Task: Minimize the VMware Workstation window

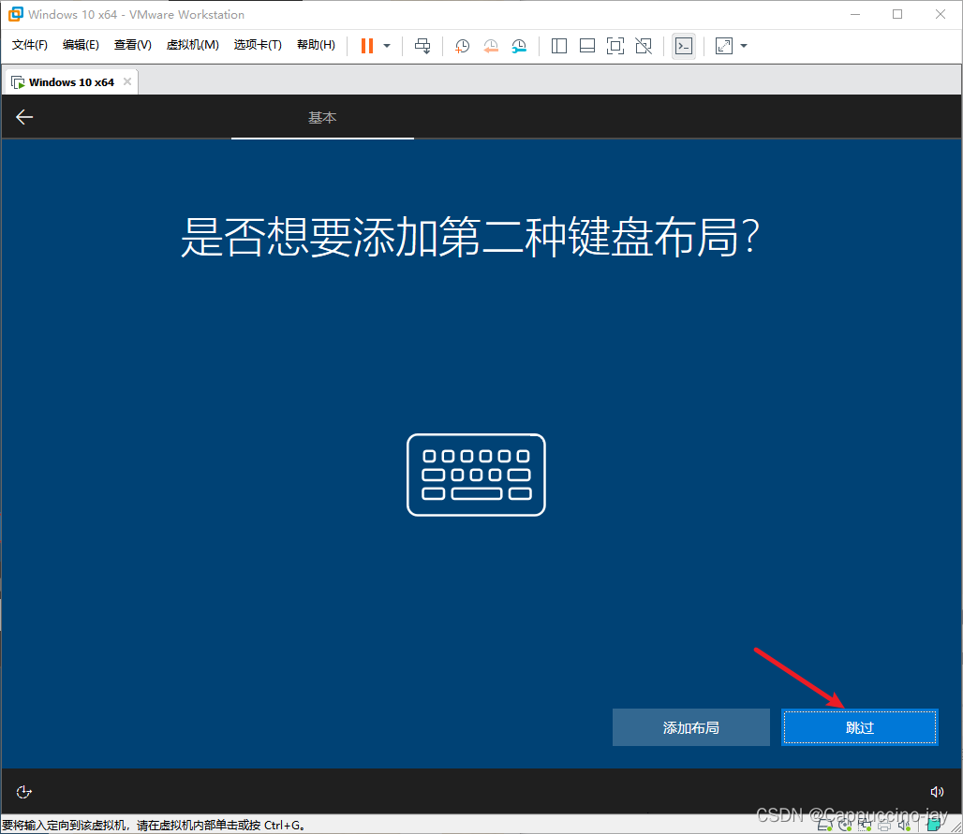Action: point(855,14)
